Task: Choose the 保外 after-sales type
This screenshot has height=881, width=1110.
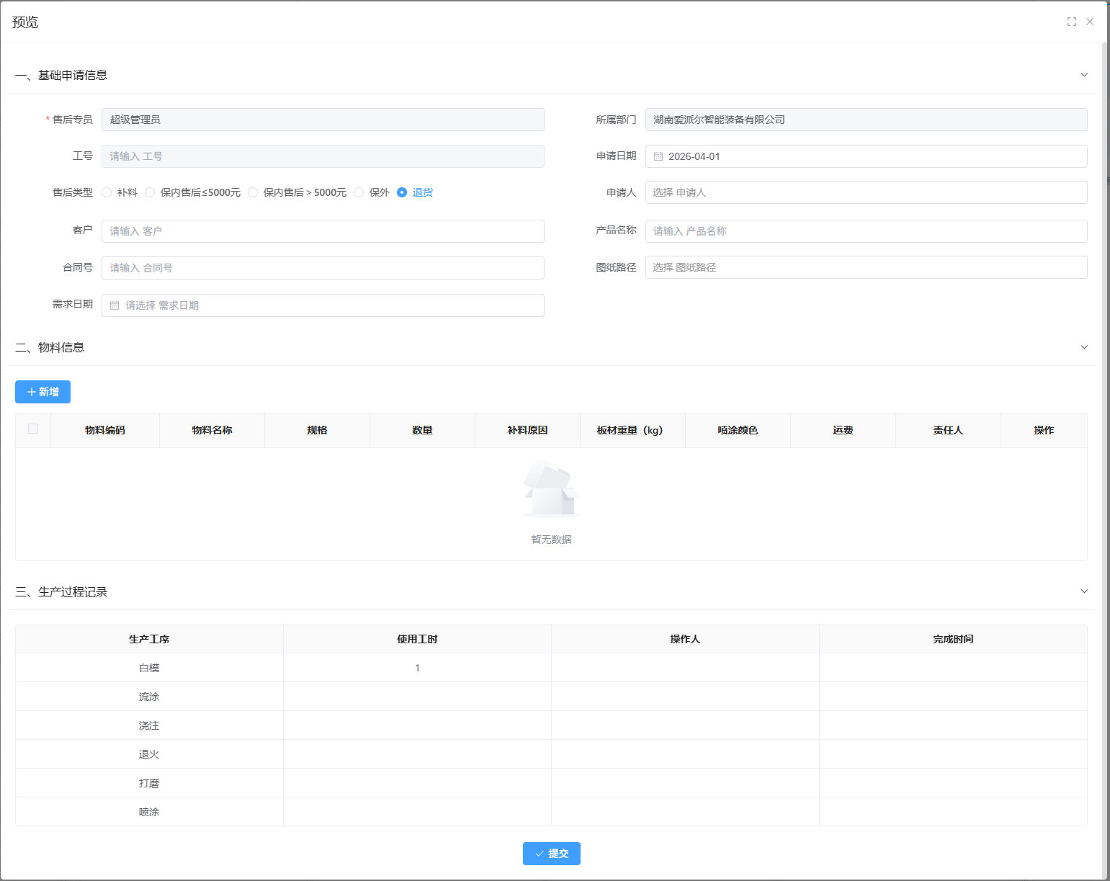Action: click(x=359, y=192)
